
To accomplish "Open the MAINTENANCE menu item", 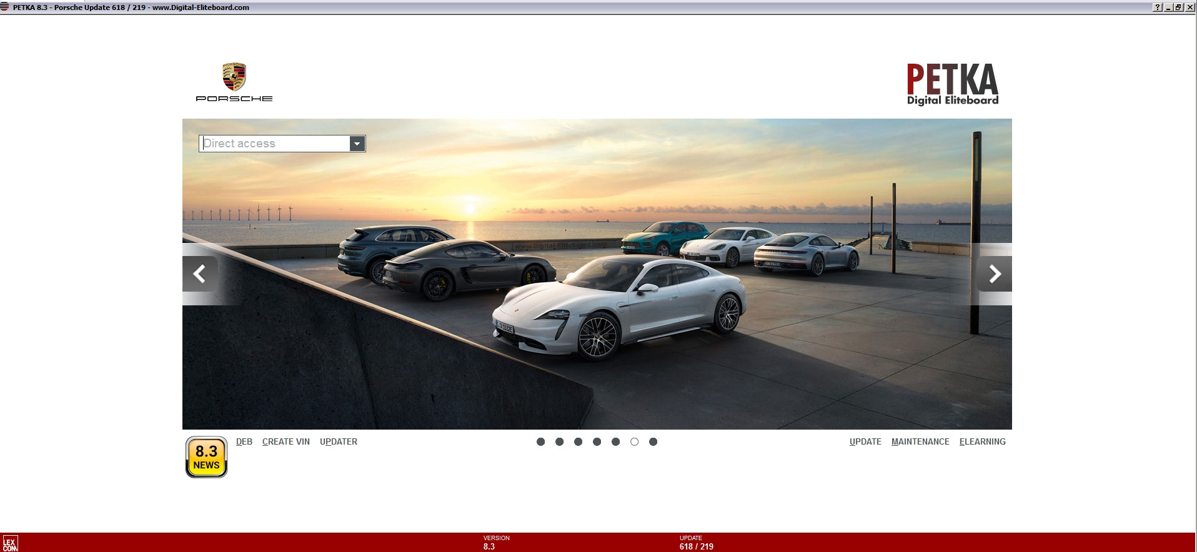I will (x=920, y=441).
